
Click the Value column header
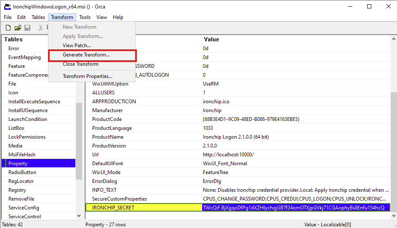point(211,39)
